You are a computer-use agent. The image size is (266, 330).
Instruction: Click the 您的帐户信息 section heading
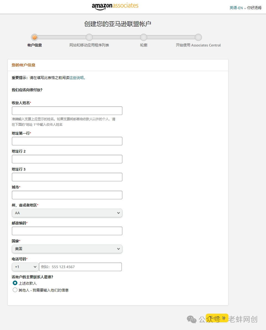(23, 65)
